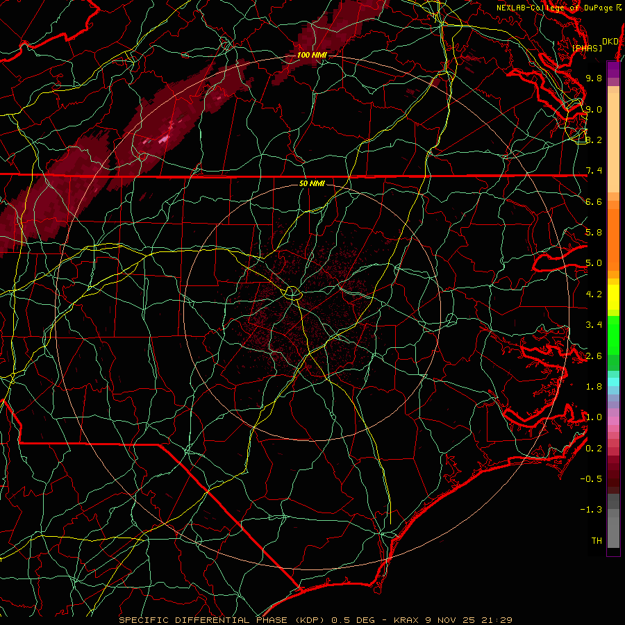The height and width of the screenshot is (625, 625).
Task: Click the 5.8 scale value
Action: point(594,233)
